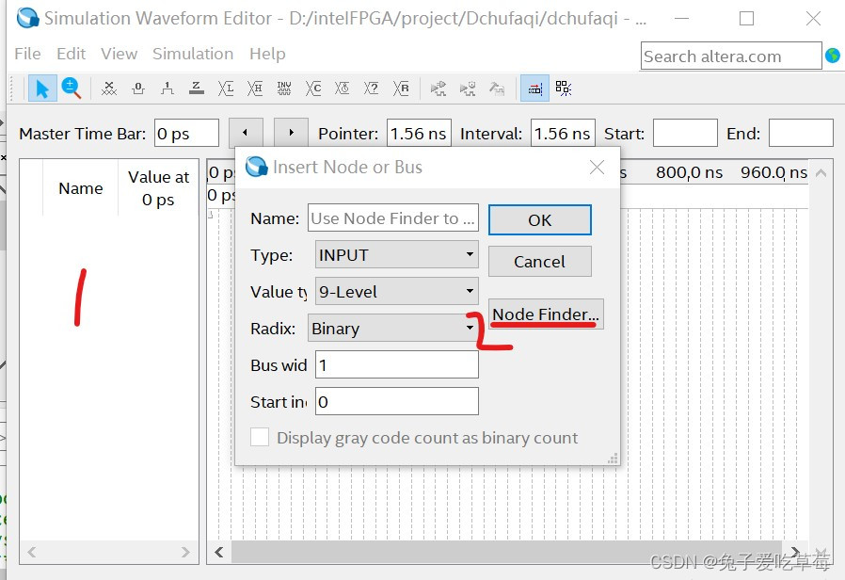Click the Start index input field
Screen dimensions: 845x580
coord(397,402)
